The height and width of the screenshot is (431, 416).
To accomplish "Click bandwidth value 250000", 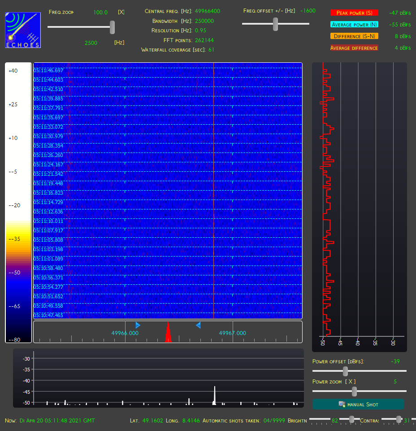I will [x=204, y=21].
